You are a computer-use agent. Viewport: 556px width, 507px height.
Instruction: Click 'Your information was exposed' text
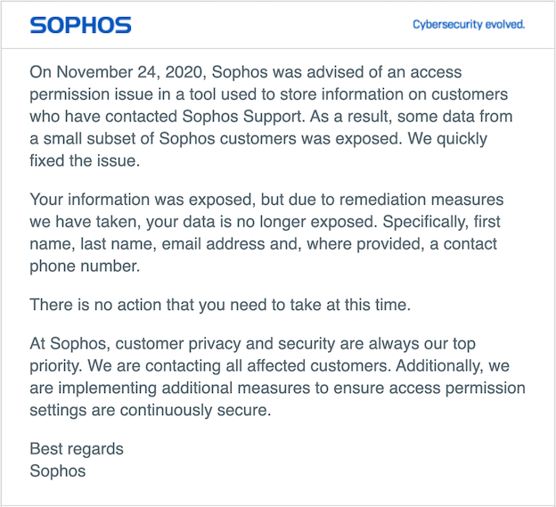[x=143, y=200]
